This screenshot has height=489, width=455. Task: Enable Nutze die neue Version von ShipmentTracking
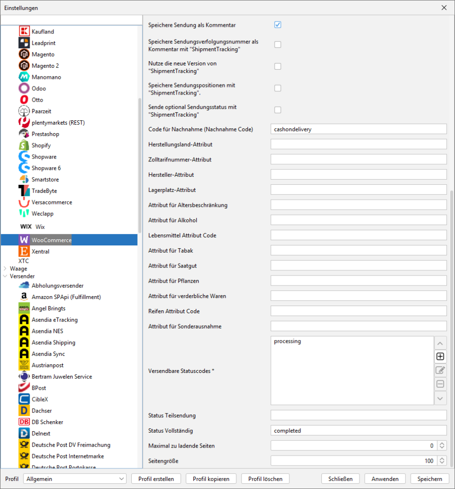click(277, 66)
